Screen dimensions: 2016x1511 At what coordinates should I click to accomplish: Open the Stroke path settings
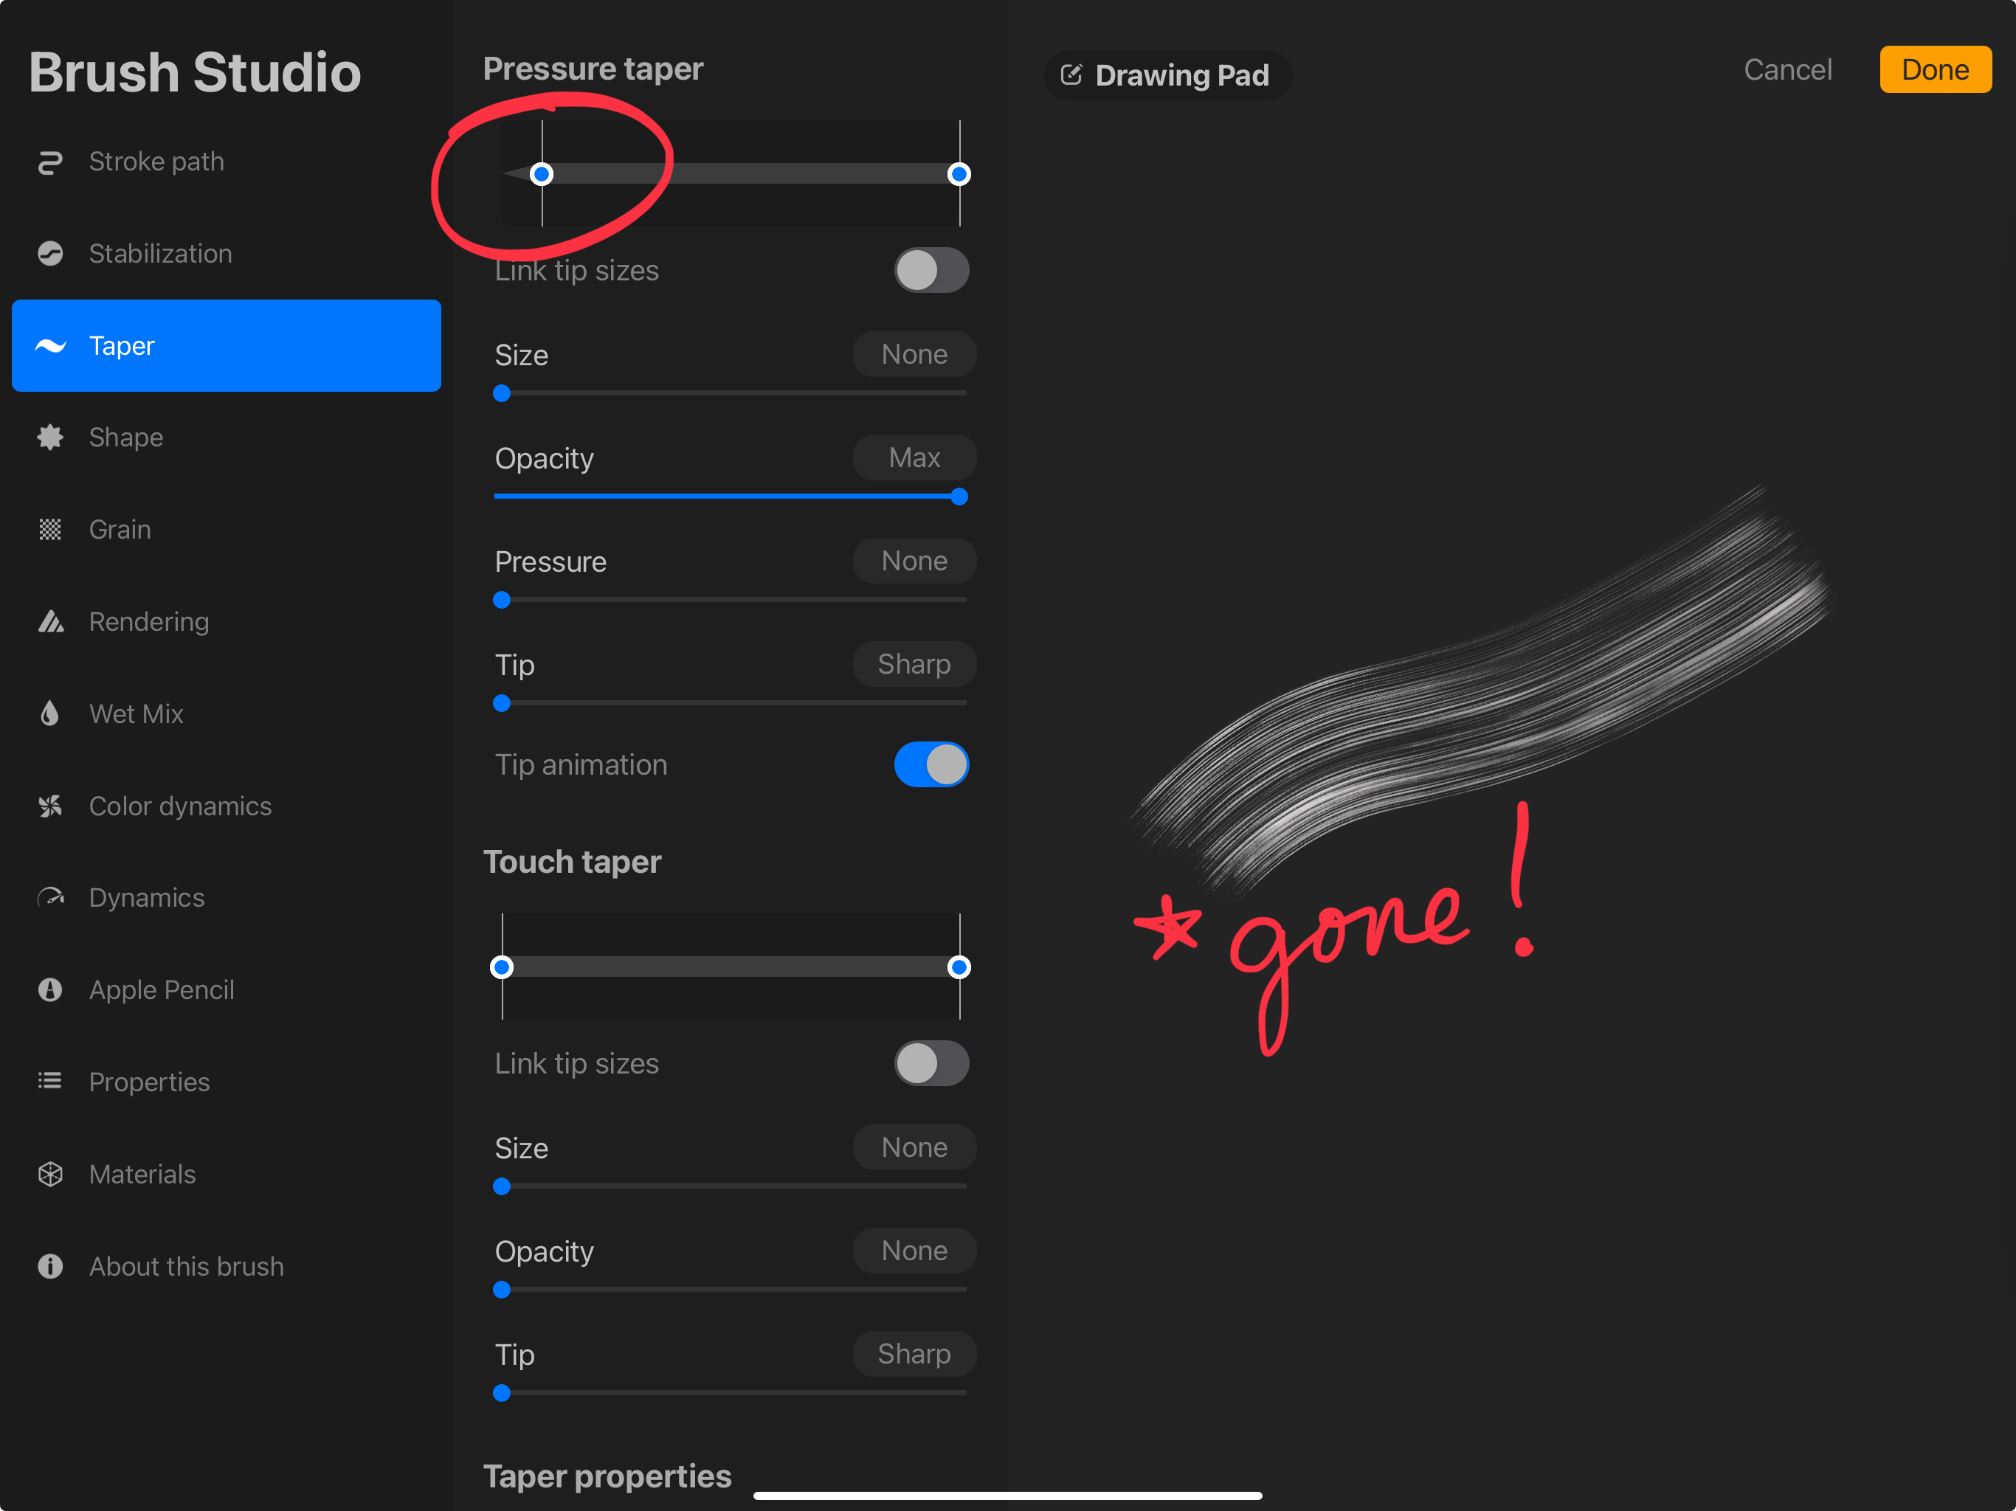(226, 162)
